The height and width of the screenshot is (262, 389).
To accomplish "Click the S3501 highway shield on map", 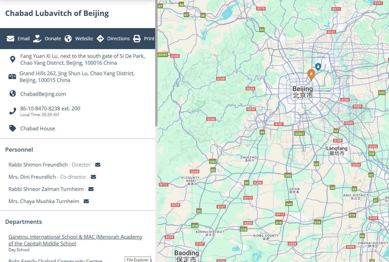I will [299, 133].
